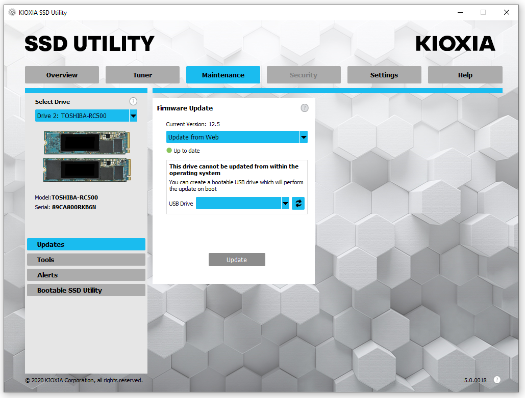Click the SSD UTILITY header title

click(x=89, y=44)
